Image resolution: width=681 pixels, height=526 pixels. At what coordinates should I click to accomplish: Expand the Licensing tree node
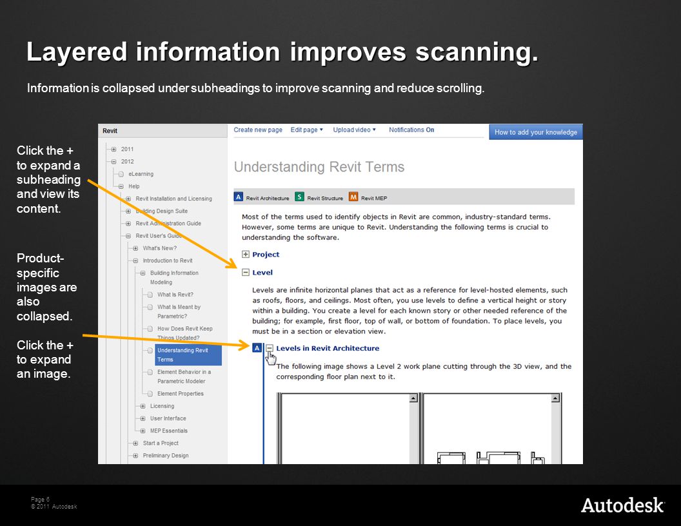[x=143, y=406]
